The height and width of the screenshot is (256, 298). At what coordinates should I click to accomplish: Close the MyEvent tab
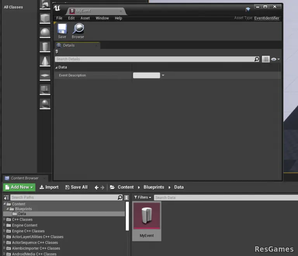(121, 11)
